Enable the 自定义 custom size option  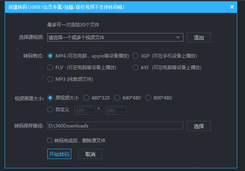[x=50, y=110]
